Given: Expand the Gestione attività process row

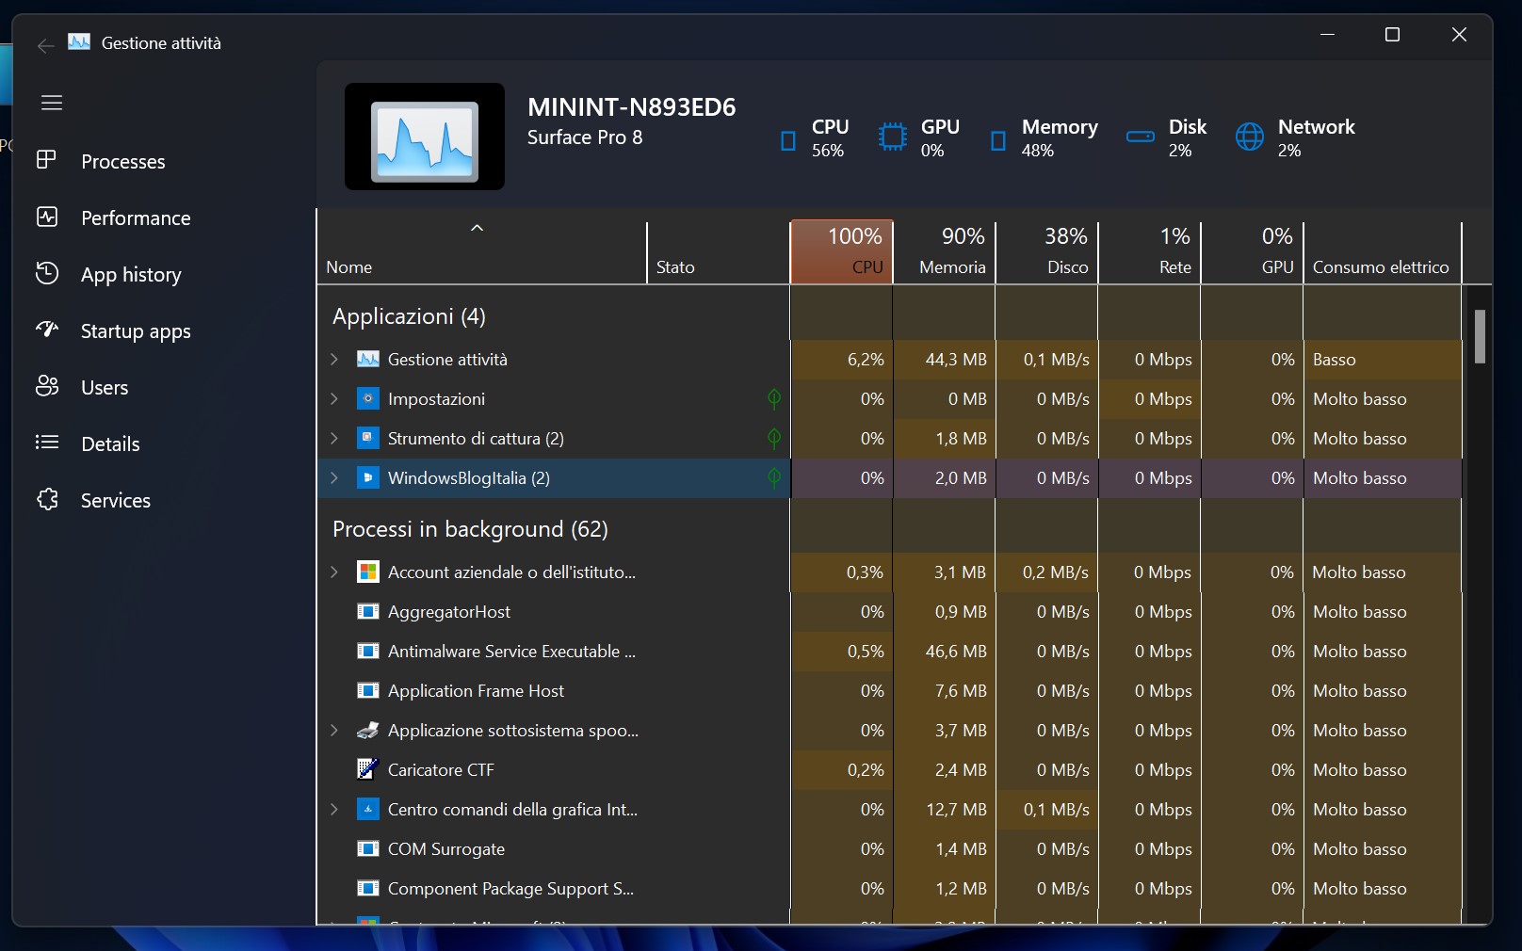Looking at the screenshot, I should [334, 360].
